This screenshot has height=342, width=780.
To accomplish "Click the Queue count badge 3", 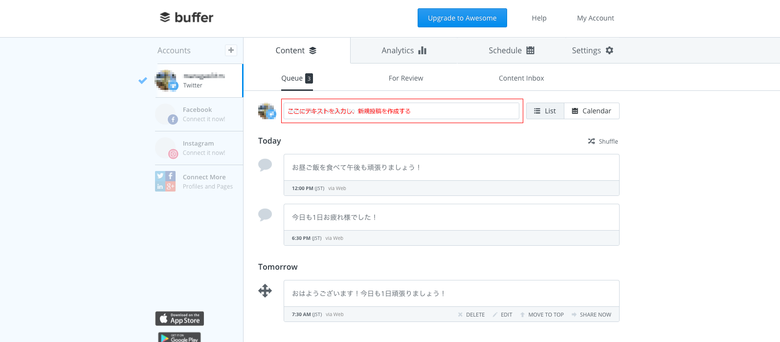I will point(309,78).
